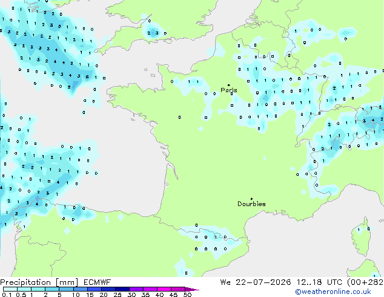Click the 10–15 mm blue legend swatch
The width and height of the screenshot is (384, 297).
point(81,289)
